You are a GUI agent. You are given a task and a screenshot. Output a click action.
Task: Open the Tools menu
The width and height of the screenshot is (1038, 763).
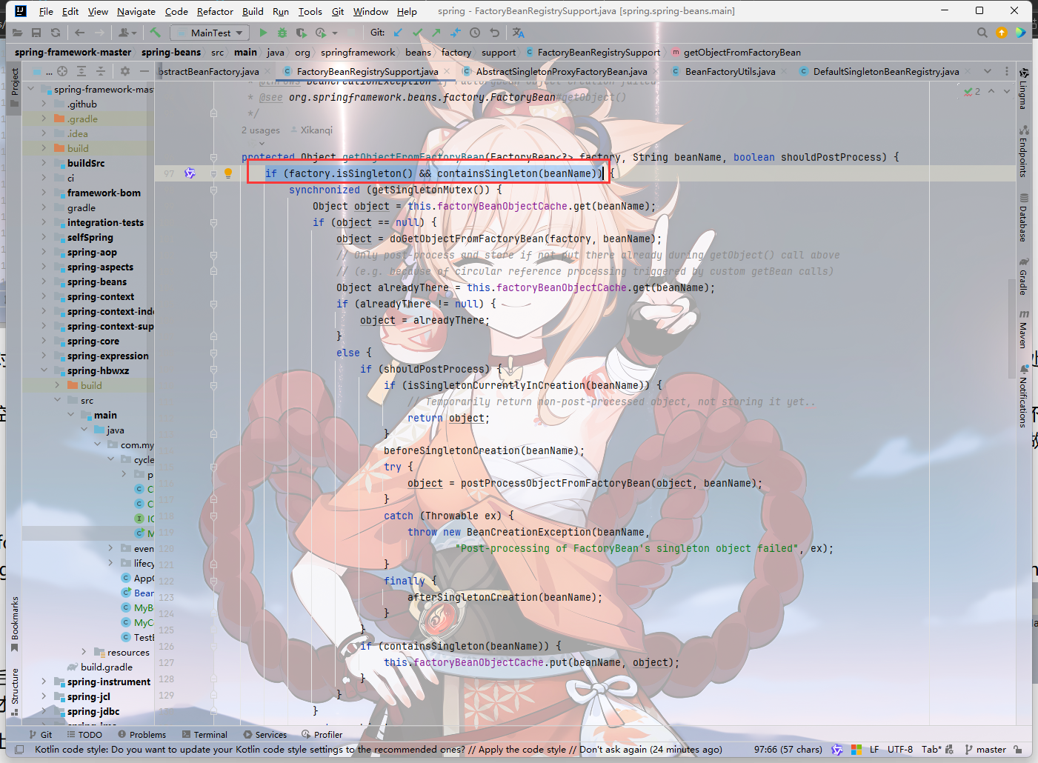310,11
